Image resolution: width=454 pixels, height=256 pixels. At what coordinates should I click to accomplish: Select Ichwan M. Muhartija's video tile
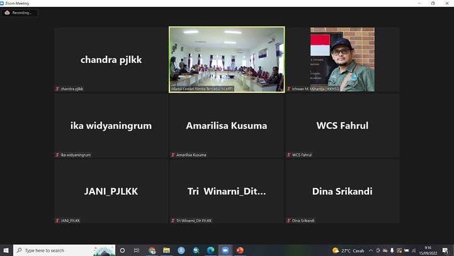[342, 59]
